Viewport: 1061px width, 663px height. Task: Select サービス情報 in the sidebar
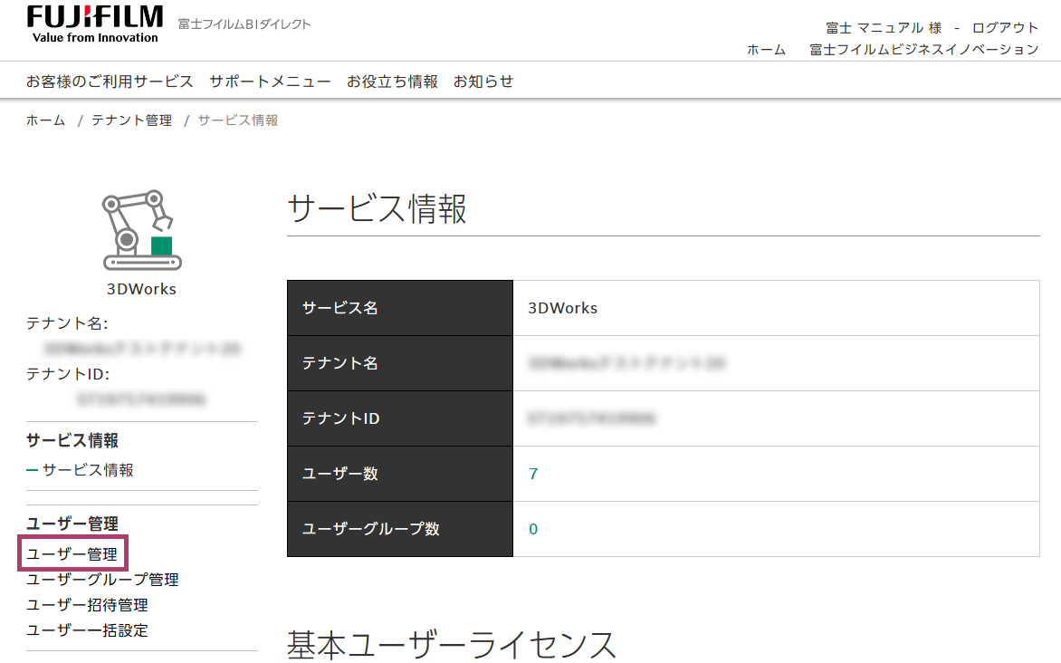pyautogui.click(x=88, y=470)
